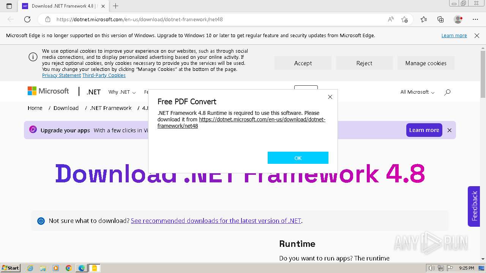486x273 pixels.
Task: Open Edge Settings and more menu
Action: [x=475, y=19]
